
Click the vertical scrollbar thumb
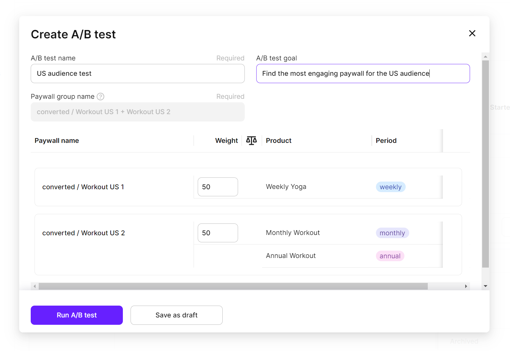coord(485,164)
